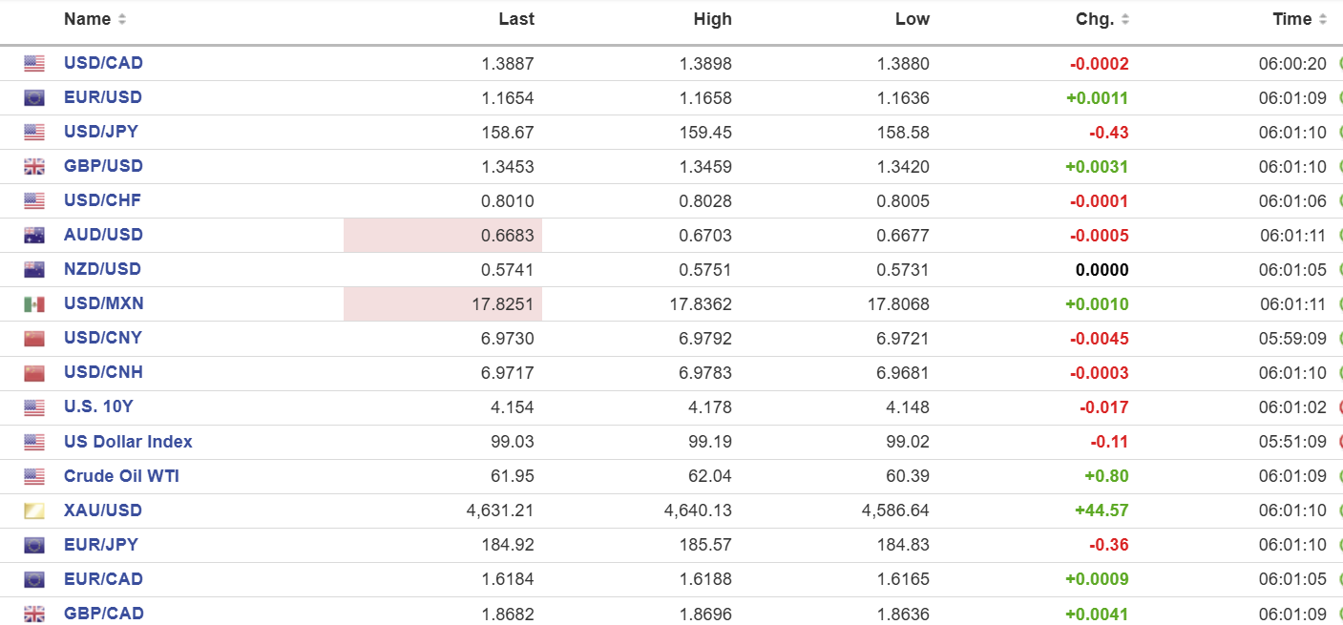Open the US Dollar Index link

128,442
